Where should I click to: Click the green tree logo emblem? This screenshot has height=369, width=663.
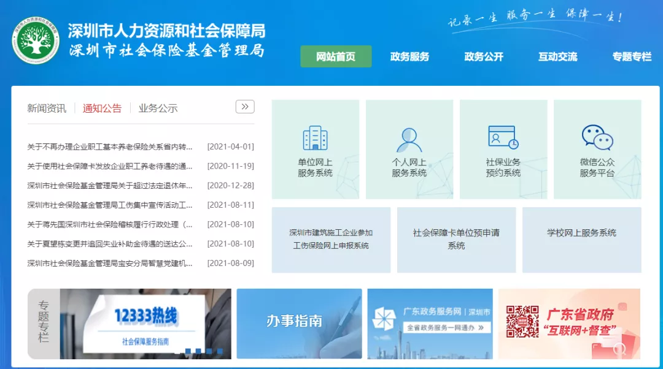coord(36,41)
